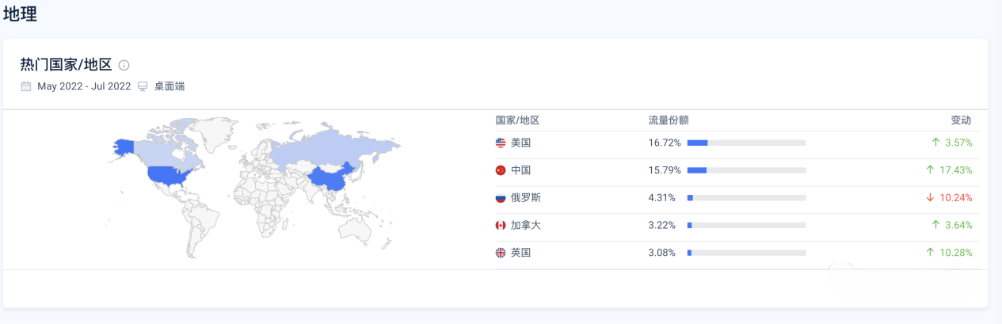Select the 中国 country row label
The width and height of the screenshot is (1002, 324).
tap(520, 170)
